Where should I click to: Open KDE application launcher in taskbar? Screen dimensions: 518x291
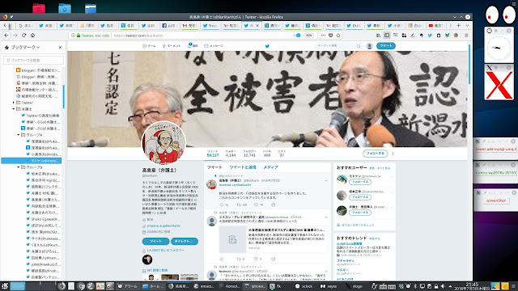[x=5, y=286]
